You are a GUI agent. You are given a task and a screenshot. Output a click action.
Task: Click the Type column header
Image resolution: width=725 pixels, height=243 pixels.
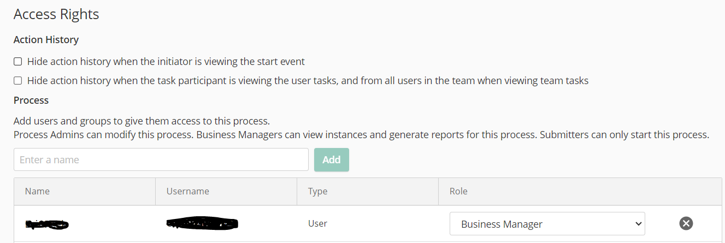317,191
